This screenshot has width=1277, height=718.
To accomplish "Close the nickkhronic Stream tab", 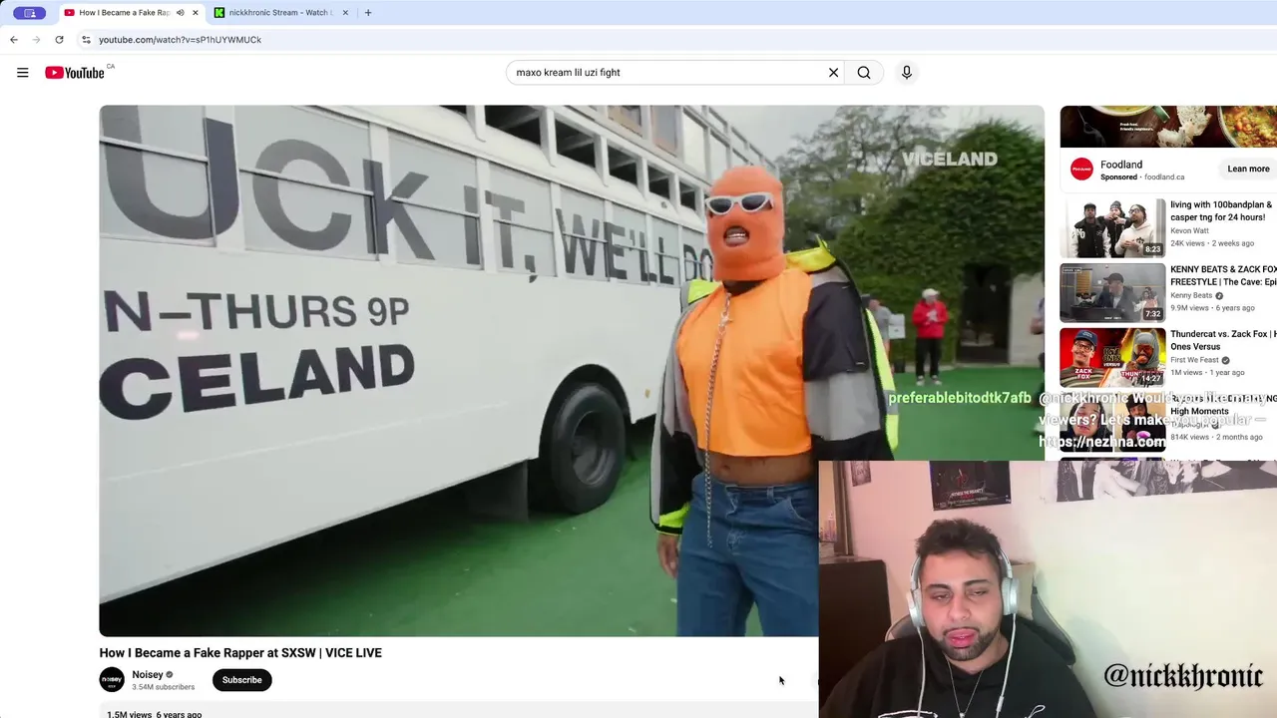I will 346,13.
